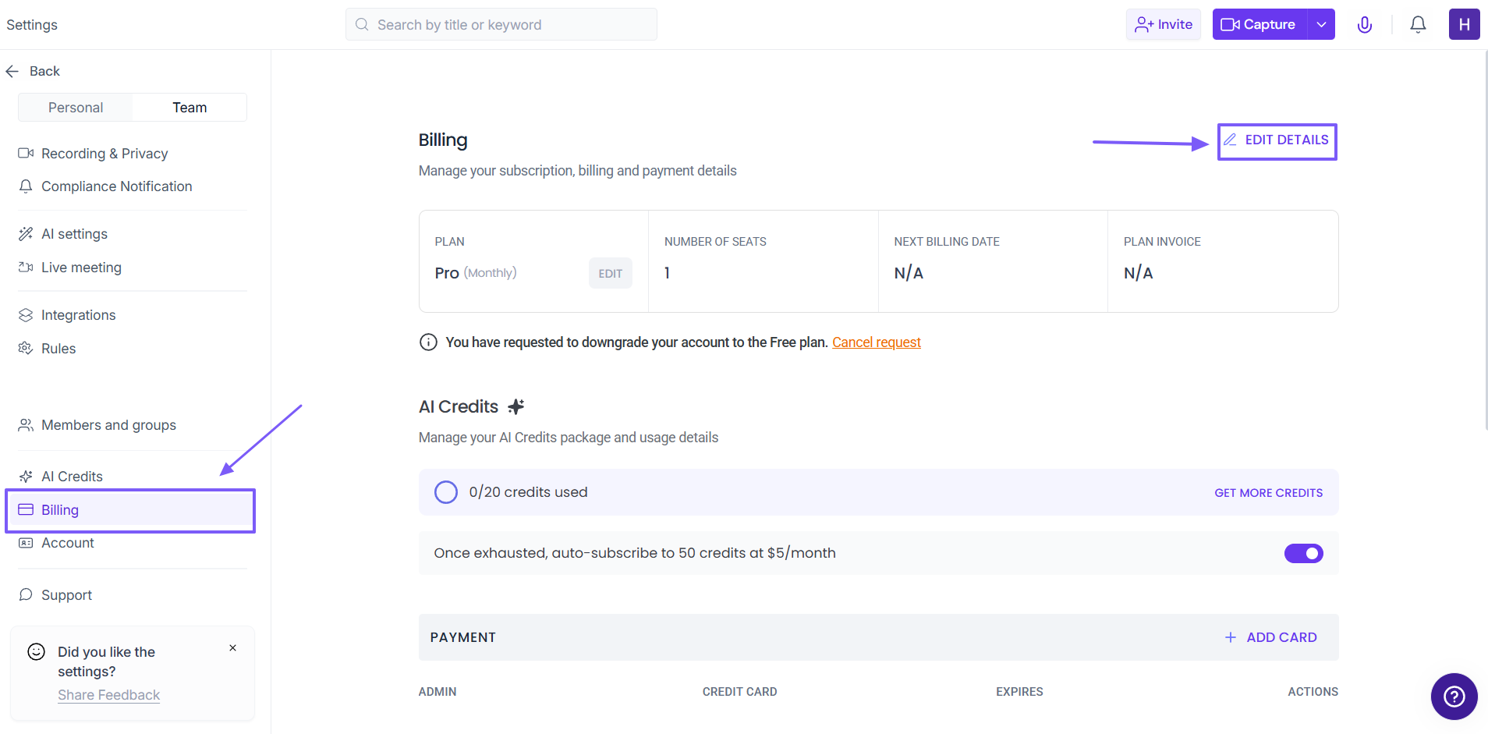The image size is (1488, 734).
Task: Open the notifications bell
Action: pos(1418,25)
